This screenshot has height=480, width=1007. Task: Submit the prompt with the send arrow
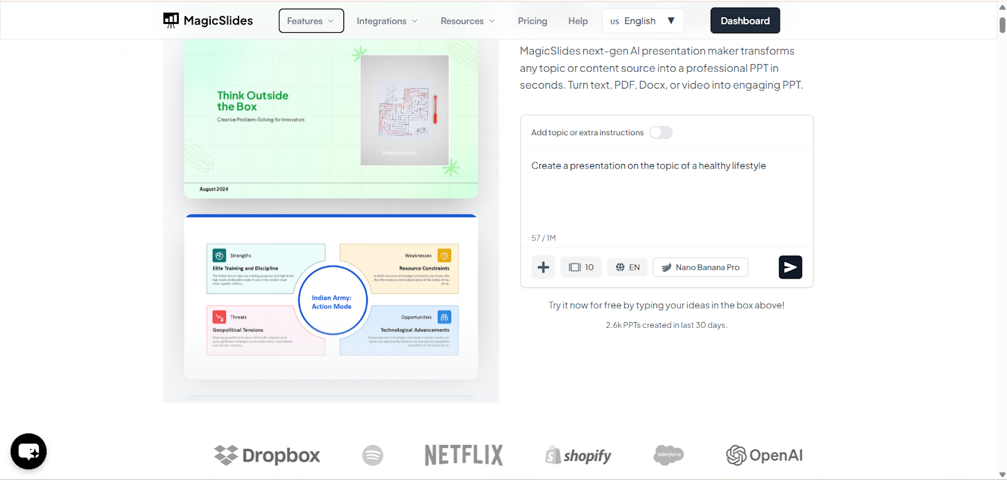click(x=790, y=267)
